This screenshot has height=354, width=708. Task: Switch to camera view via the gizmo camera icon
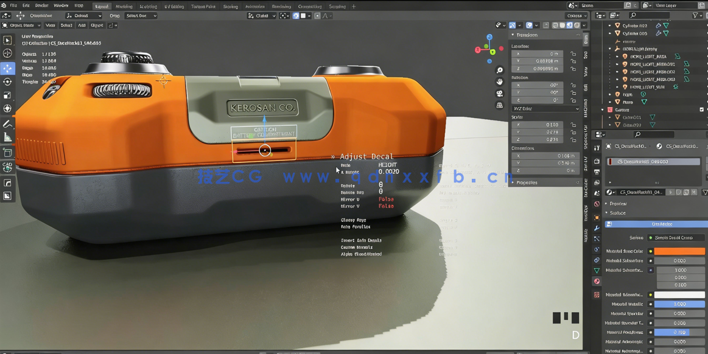[x=499, y=92]
